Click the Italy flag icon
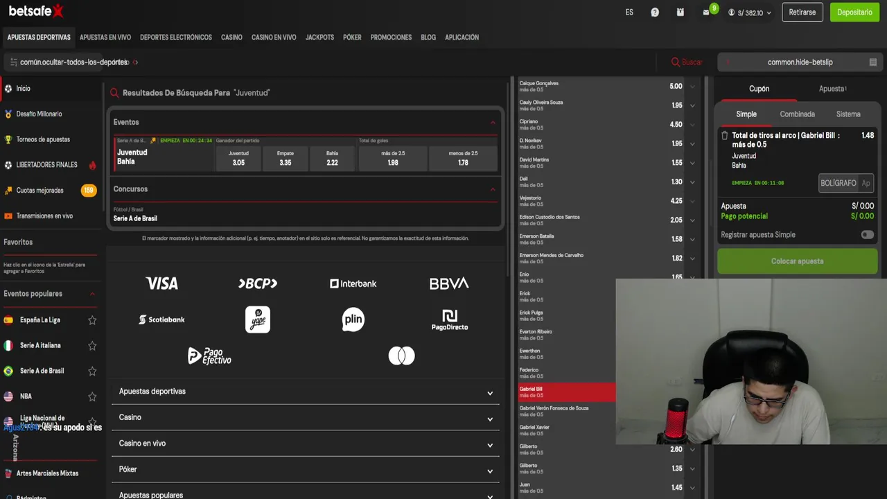887x499 pixels. click(8, 345)
